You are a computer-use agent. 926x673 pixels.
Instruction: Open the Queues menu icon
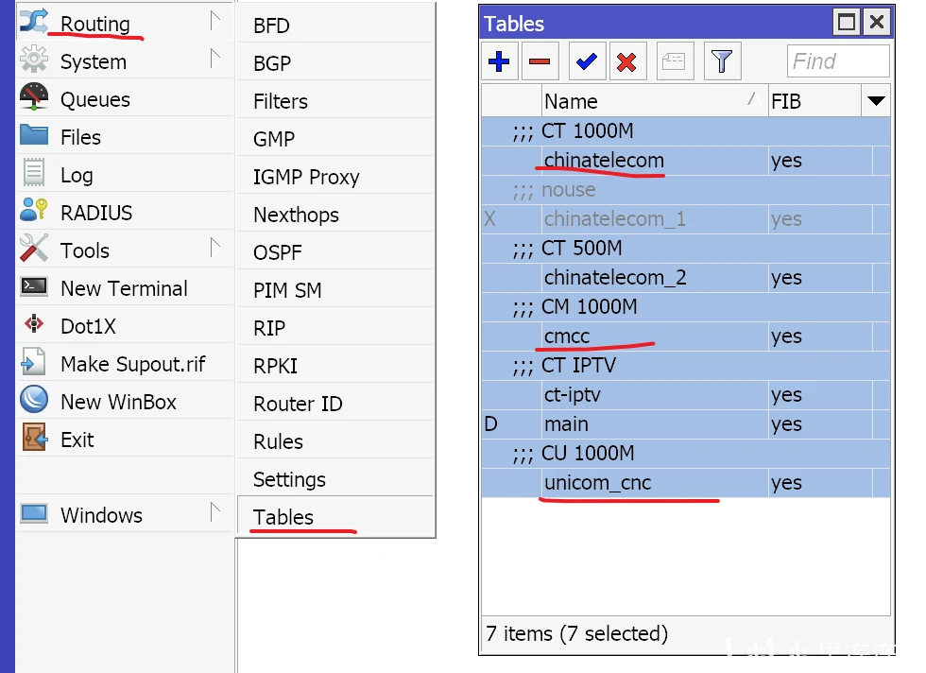click(34, 99)
